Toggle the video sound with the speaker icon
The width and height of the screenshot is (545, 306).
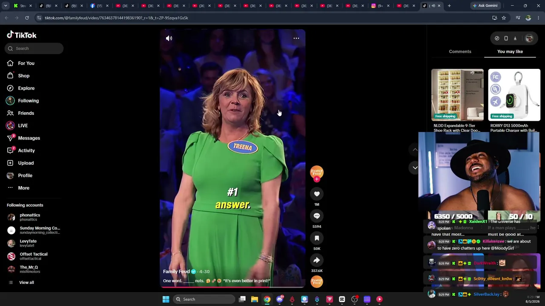[169, 38]
